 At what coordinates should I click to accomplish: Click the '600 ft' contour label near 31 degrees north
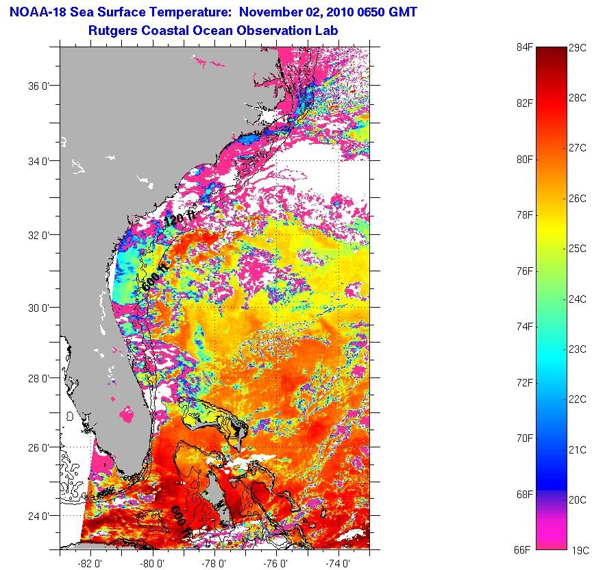pos(155,277)
